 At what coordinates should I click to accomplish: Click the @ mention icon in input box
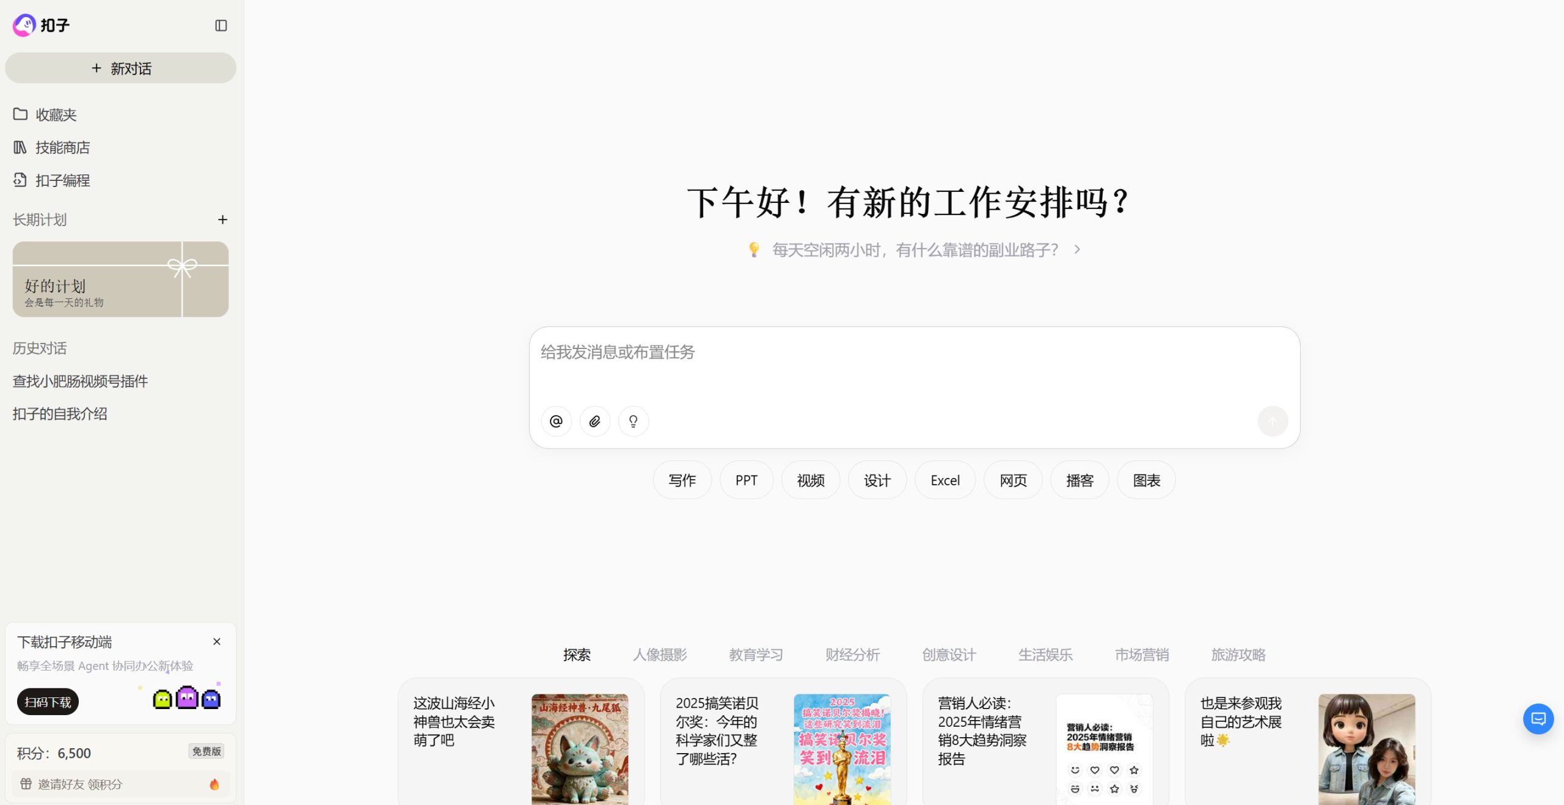(x=556, y=421)
